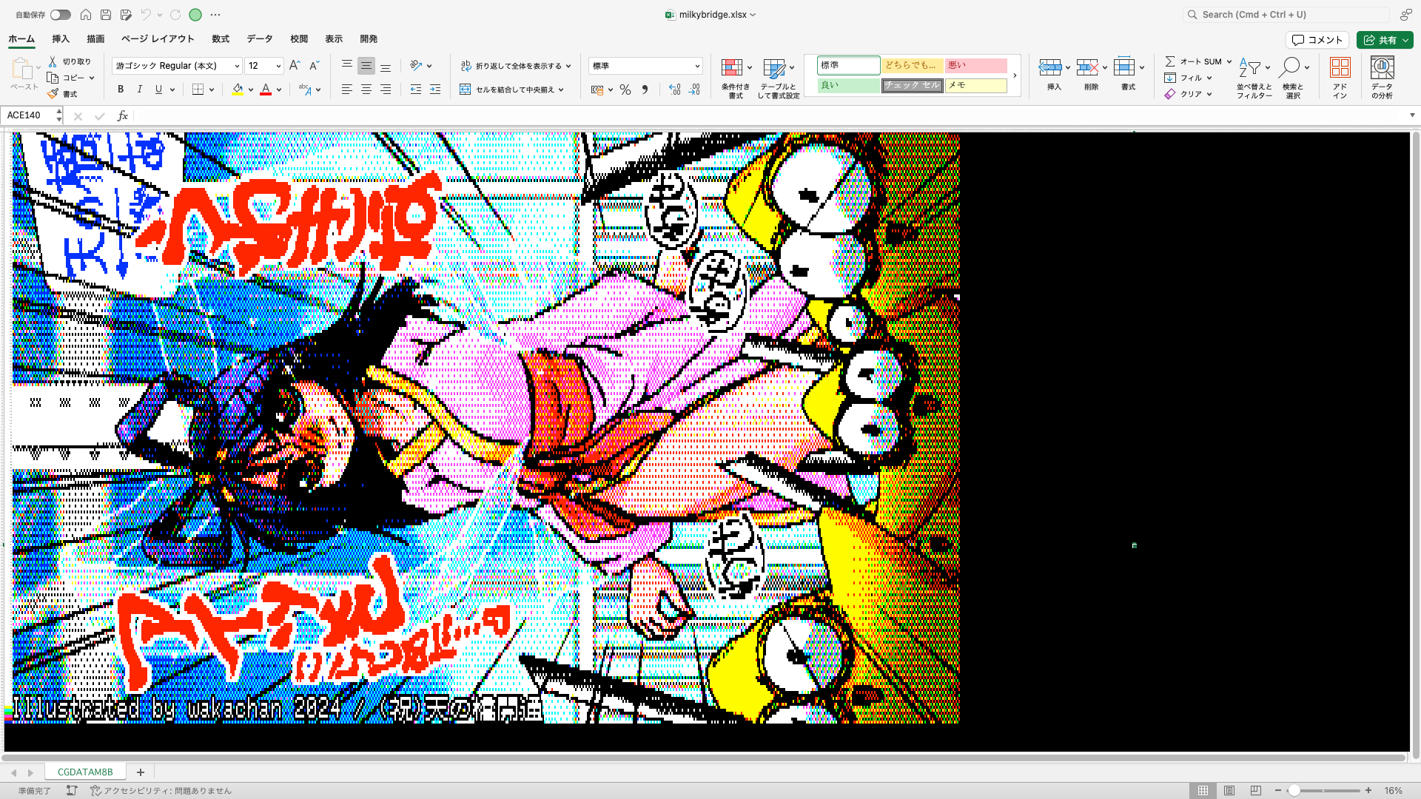
Task: Toggle bold formatting
Action: point(121,90)
